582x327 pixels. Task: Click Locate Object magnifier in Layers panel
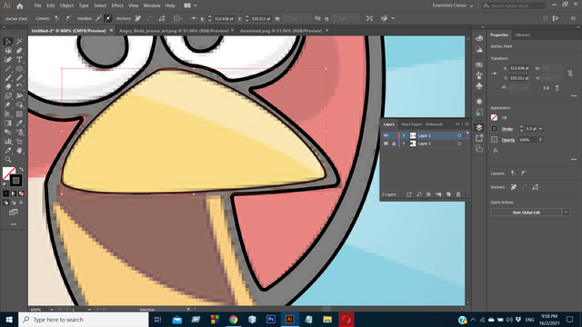(418, 194)
